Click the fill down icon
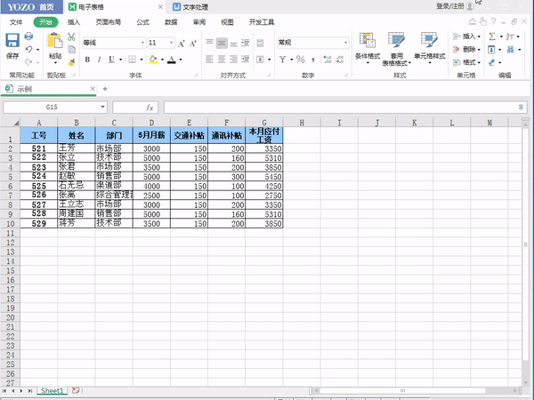 pos(492,50)
